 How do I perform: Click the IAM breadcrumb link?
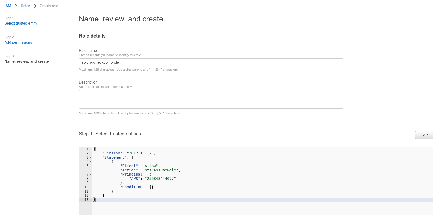[x=8, y=6]
